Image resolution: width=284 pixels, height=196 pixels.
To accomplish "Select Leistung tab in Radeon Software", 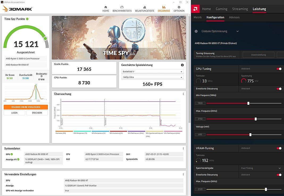I will (x=259, y=9).
